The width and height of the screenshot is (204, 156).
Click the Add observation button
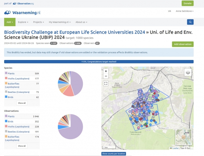coord(182,44)
